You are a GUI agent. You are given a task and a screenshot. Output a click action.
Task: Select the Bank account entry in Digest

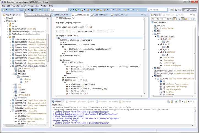169,58
